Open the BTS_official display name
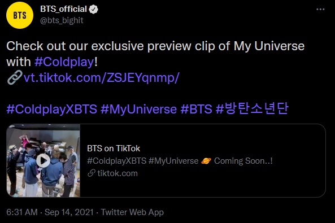This screenshot has width=335, height=223. tap(63, 9)
